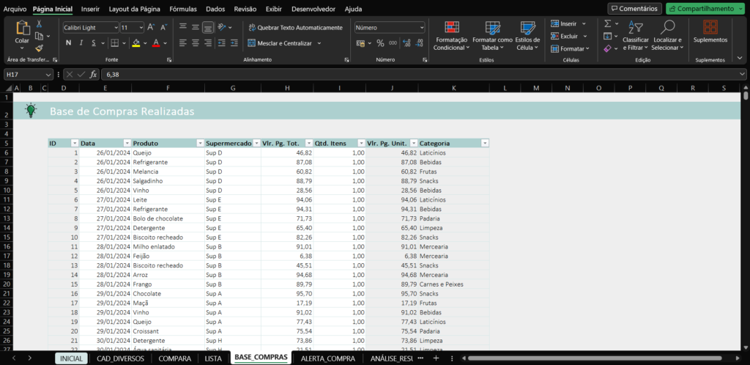Click the AutoSum sigma icon
Image resolution: width=750 pixels, height=365 pixels.
pyautogui.click(x=607, y=23)
